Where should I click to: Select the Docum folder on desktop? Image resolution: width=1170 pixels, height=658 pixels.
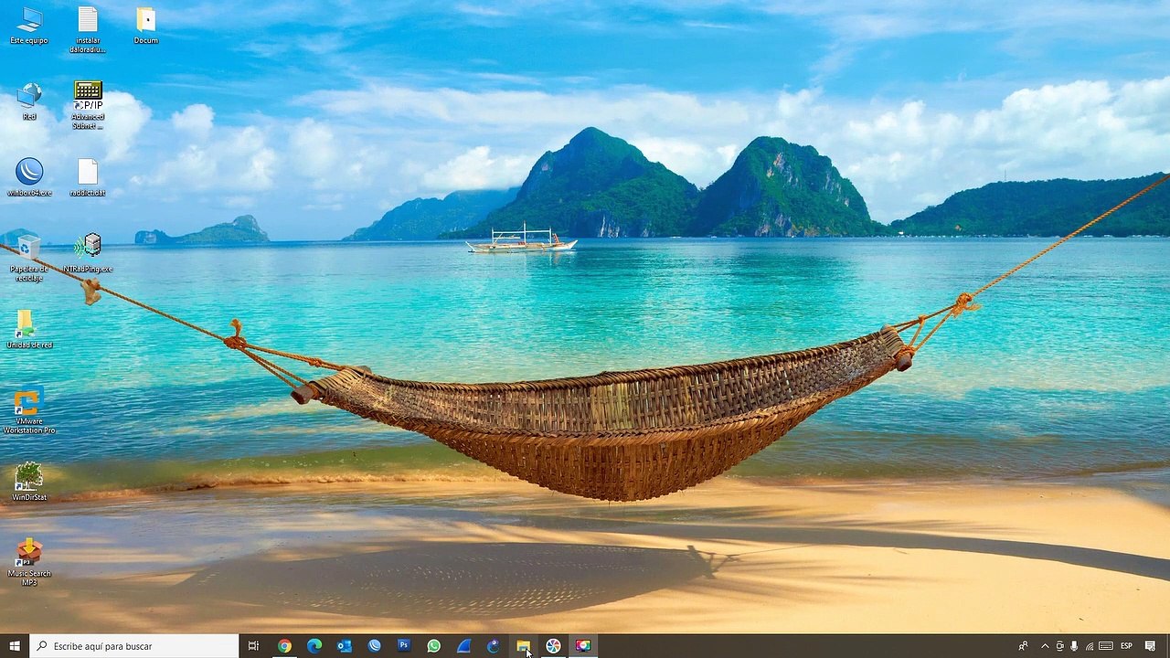click(x=146, y=26)
